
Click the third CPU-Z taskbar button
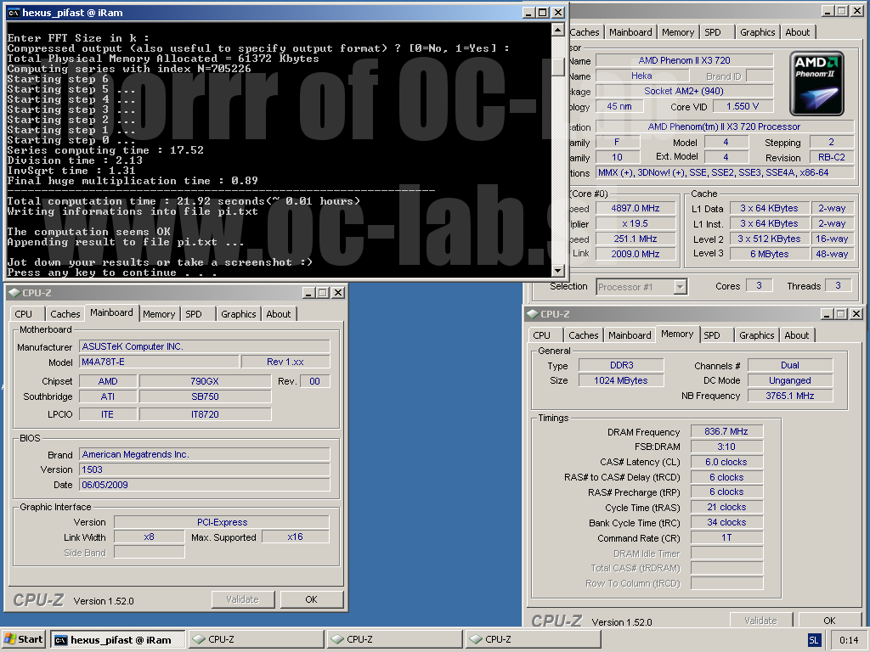[x=533, y=639]
